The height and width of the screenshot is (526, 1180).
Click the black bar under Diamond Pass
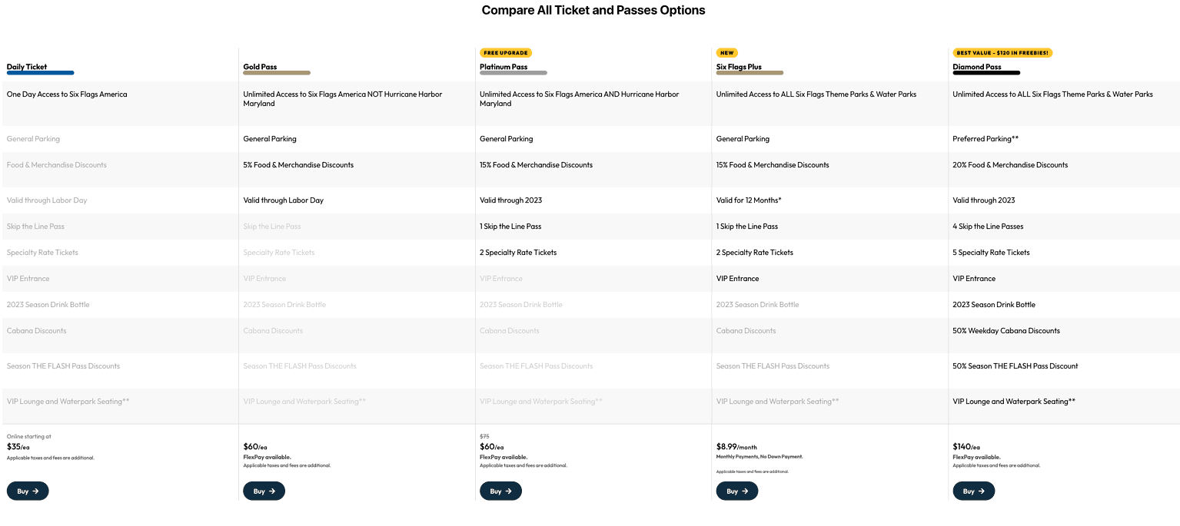[x=986, y=73]
